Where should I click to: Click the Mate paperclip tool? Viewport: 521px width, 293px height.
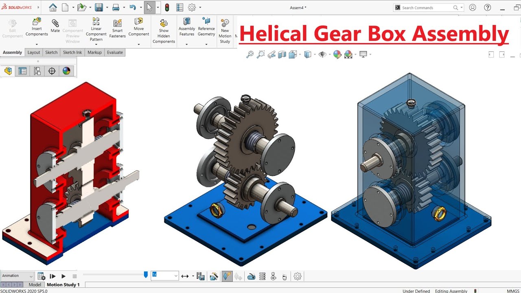pos(55,26)
